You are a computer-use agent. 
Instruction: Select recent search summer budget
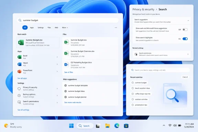click(x=139, y=82)
